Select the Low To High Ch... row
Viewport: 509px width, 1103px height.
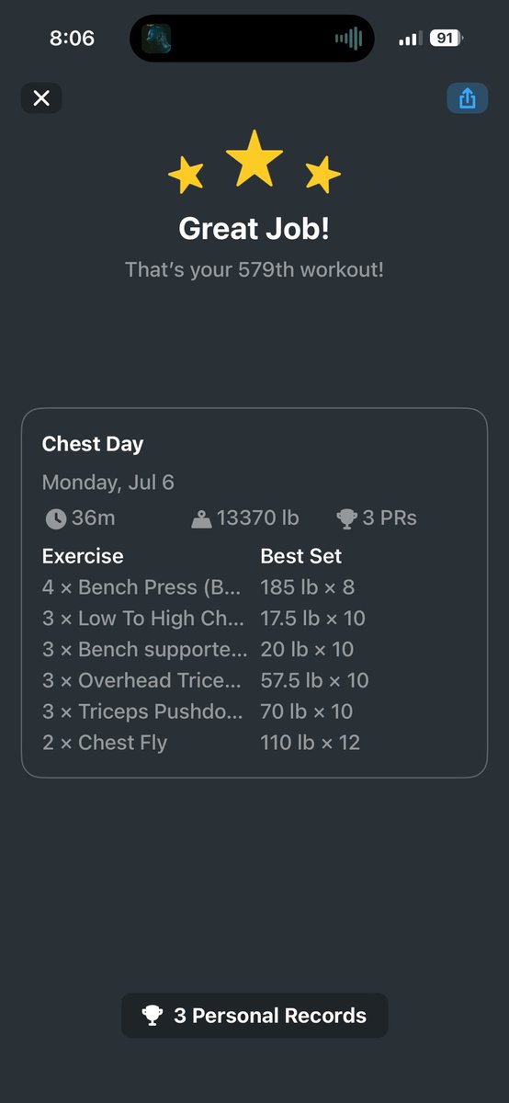[254, 618]
